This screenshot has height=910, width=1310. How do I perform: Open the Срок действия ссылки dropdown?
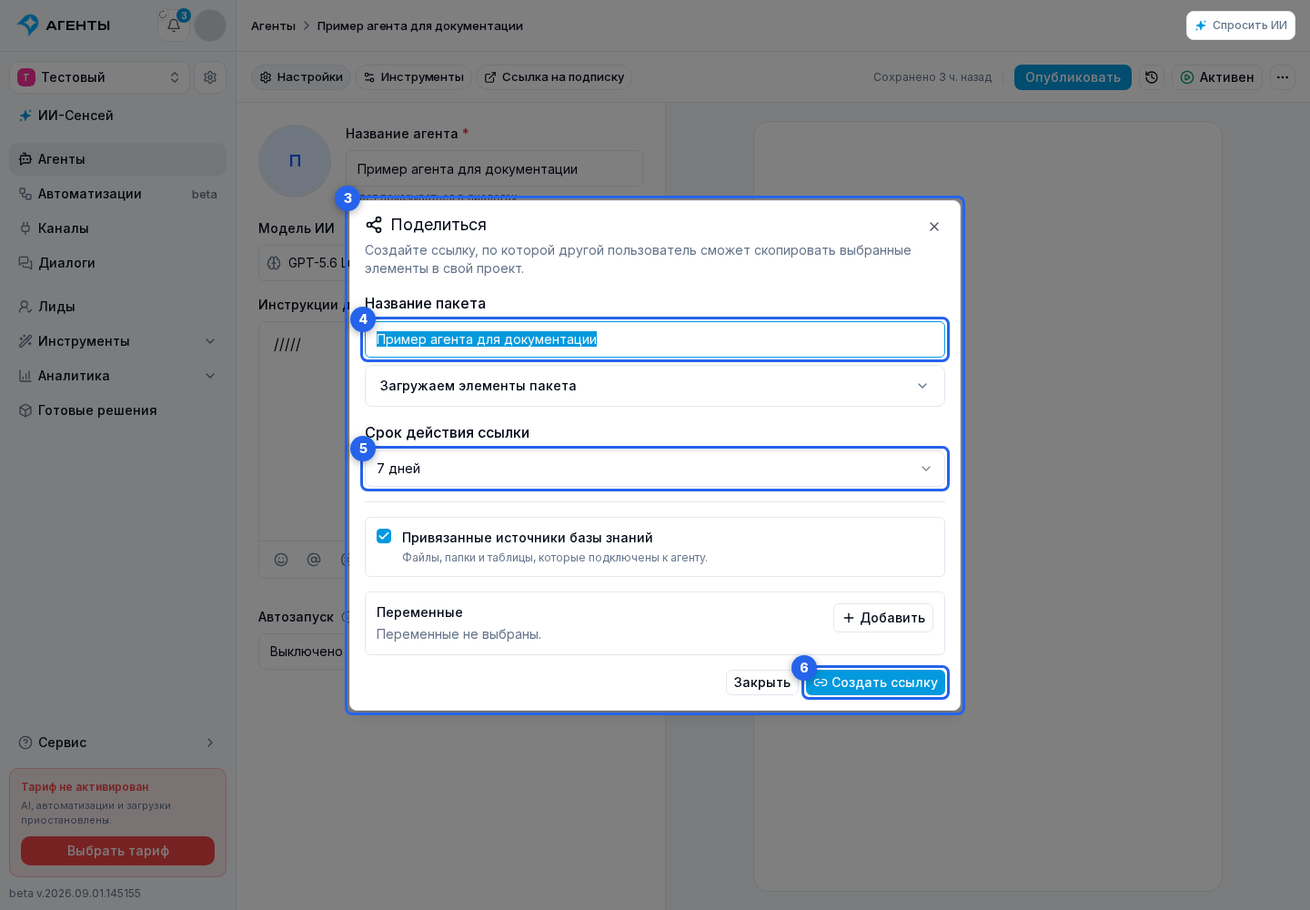[655, 469]
